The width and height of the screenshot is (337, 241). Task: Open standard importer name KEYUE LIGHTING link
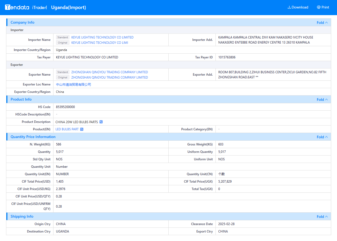click(102, 37)
